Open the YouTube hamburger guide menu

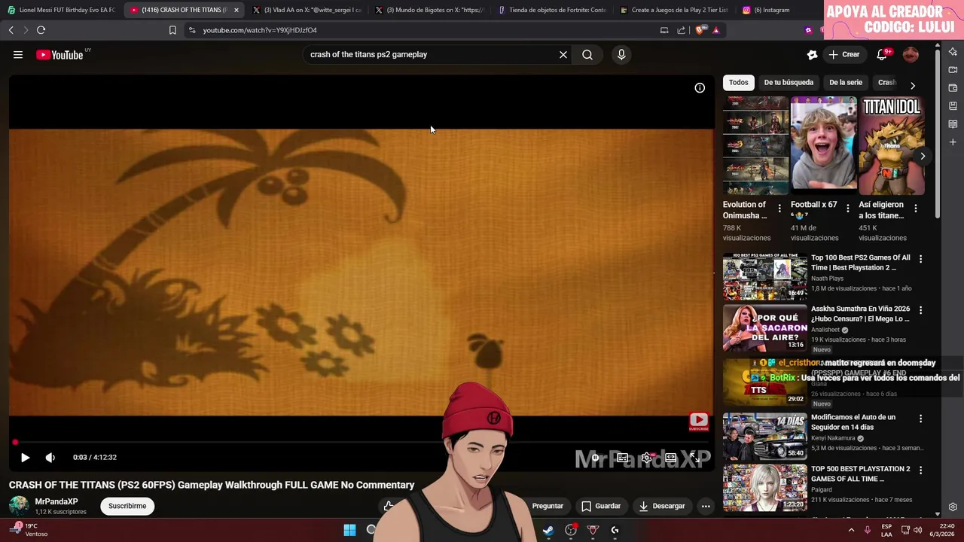tap(18, 54)
